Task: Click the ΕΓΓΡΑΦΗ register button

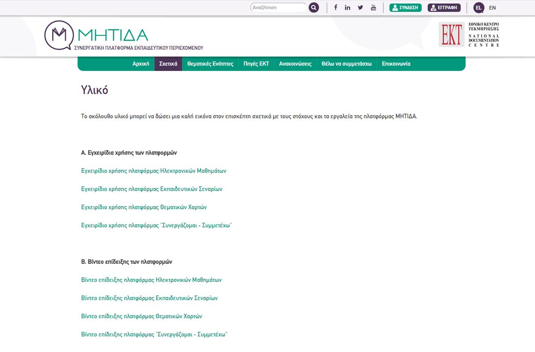Action: point(444,8)
